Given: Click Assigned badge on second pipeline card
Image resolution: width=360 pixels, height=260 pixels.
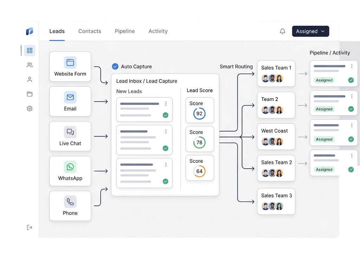Looking at the screenshot, I should [324, 109].
